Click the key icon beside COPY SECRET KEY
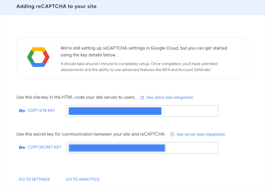Image resolution: width=265 pixels, height=188 pixels. [22, 148]
